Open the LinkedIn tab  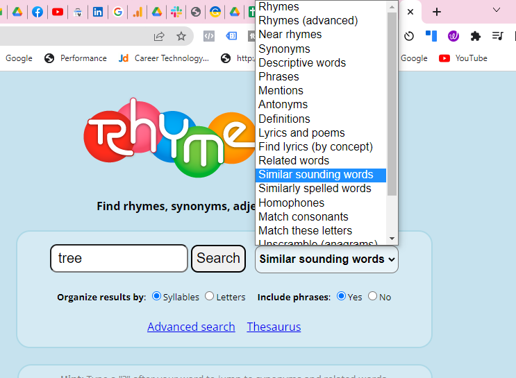pos(98,12)
